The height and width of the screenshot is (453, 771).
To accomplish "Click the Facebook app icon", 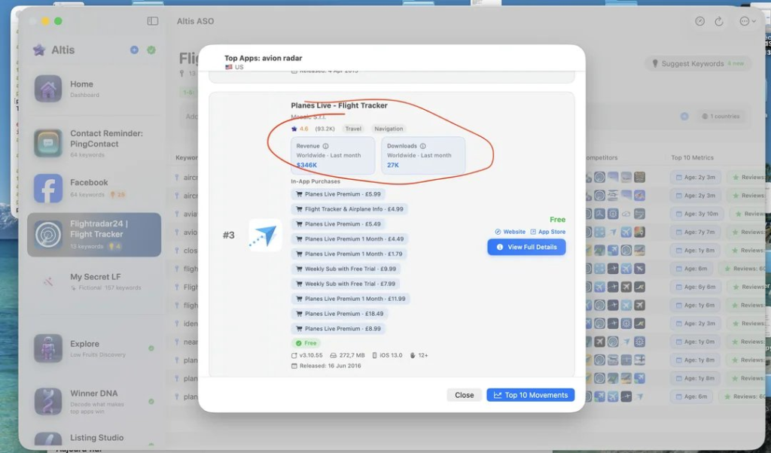I will pos(48,188).
